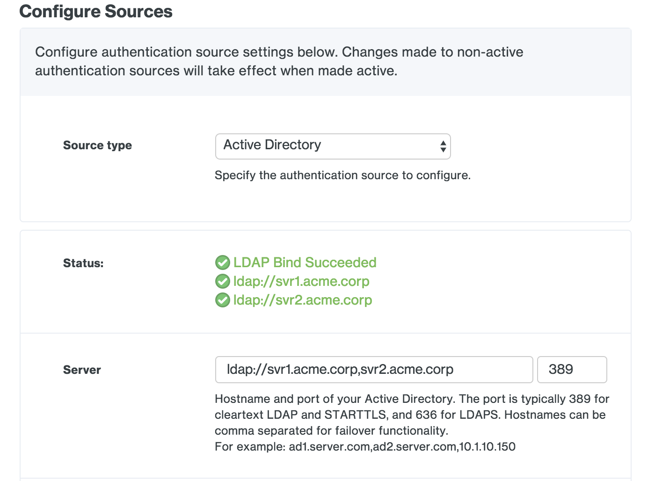Select the ldap://svr1.acme.corp status entry
Image resolution: width=655 pixels, height=481 pixels.
(301, 281)
